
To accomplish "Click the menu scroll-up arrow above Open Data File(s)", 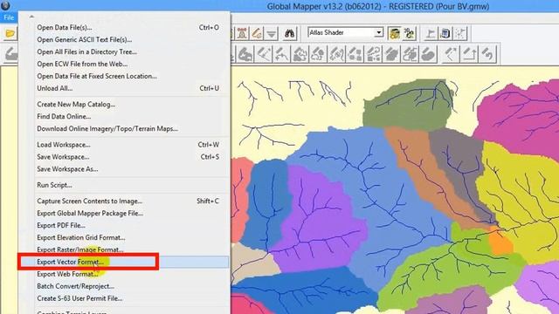I will (31, 17).
